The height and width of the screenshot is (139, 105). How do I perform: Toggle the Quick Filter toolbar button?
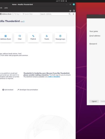[x=28, y=14]
